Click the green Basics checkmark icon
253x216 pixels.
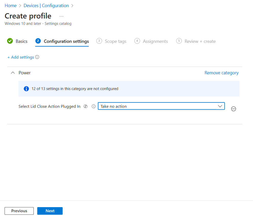(10, 41)
